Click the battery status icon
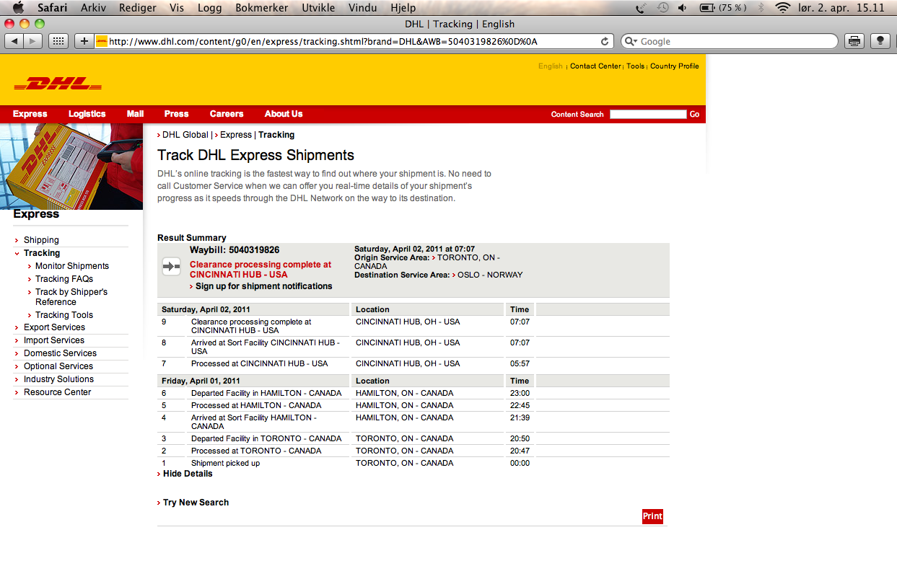 707,8
